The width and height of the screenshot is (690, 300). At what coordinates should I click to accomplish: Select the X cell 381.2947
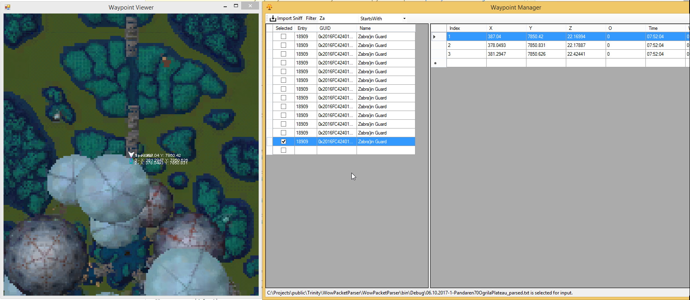click(x=506, y=54)
